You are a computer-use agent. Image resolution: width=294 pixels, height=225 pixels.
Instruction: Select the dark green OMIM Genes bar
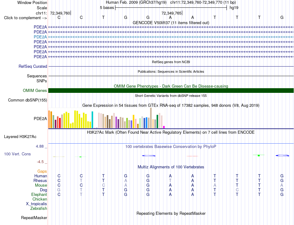pyautogui.click(x=171, y=91)
